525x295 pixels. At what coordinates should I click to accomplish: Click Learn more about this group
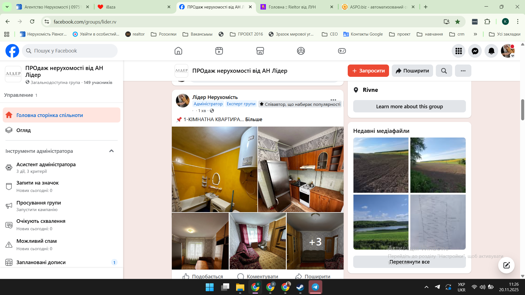coord(409,106)
